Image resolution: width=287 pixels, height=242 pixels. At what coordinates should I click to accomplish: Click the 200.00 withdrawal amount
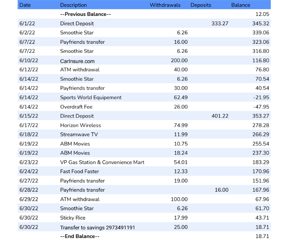[x=179, y=60]
